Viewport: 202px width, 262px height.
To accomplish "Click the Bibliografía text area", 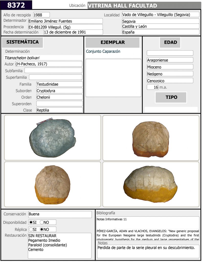I will click(x=148, y=228).
